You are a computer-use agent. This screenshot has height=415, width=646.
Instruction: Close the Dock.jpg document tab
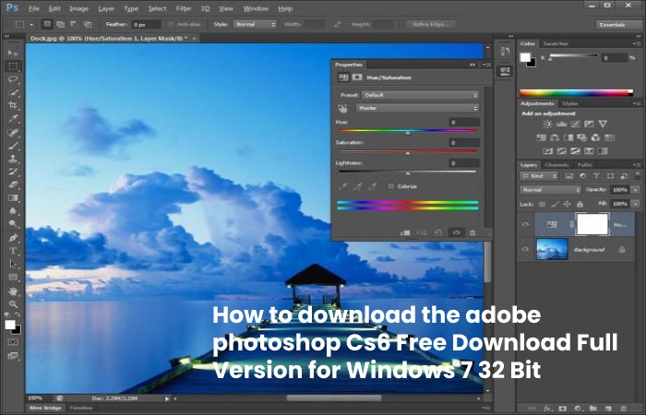coord(194,39)
